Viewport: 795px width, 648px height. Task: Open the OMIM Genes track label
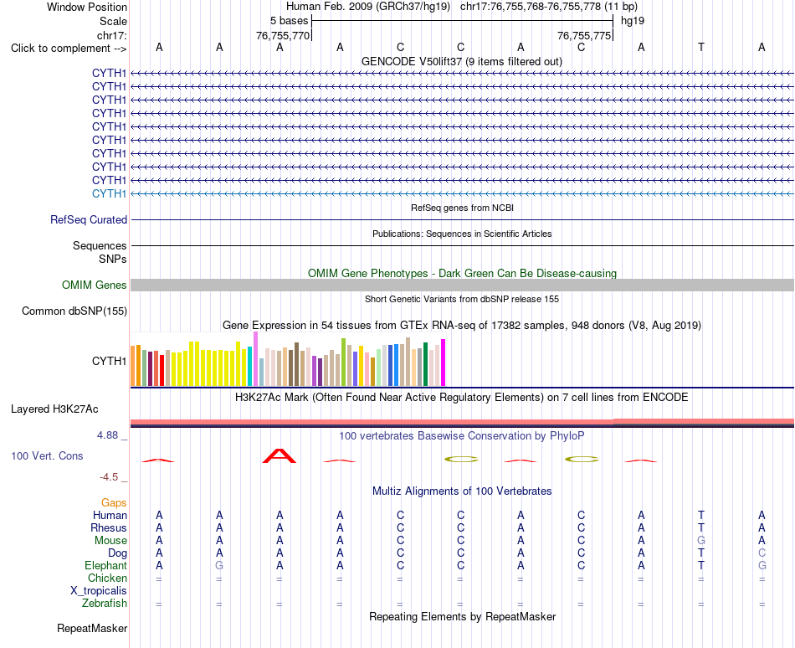pyautogui.click(x=95, y=285)
